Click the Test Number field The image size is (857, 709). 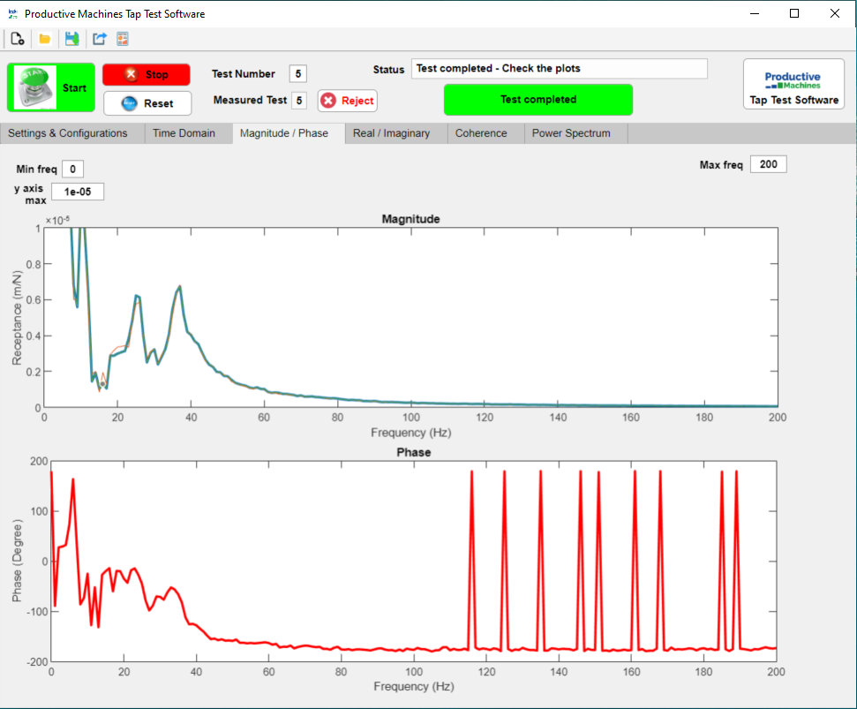coord(297,74)
